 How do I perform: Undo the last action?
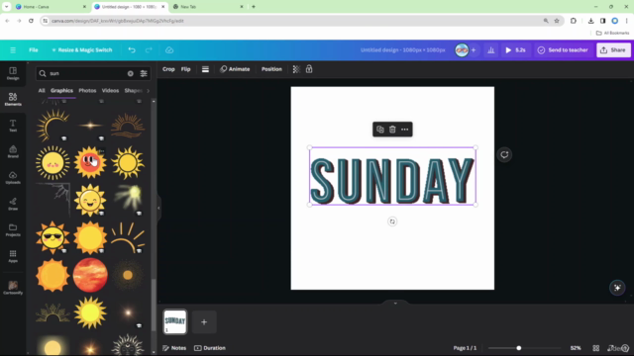[x=132, y=50]
